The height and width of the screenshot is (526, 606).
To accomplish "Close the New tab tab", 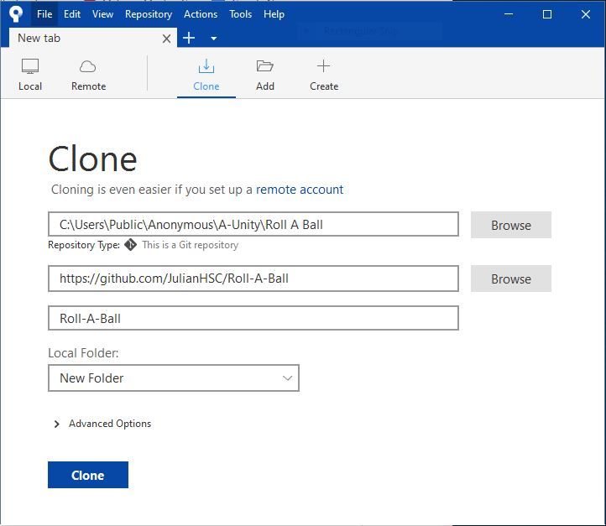I will [166, 39].
